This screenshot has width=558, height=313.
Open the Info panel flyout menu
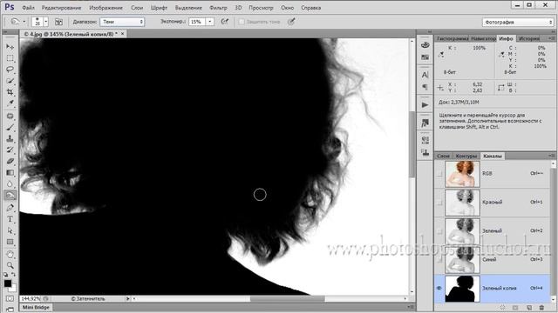[x=552, y=38]
